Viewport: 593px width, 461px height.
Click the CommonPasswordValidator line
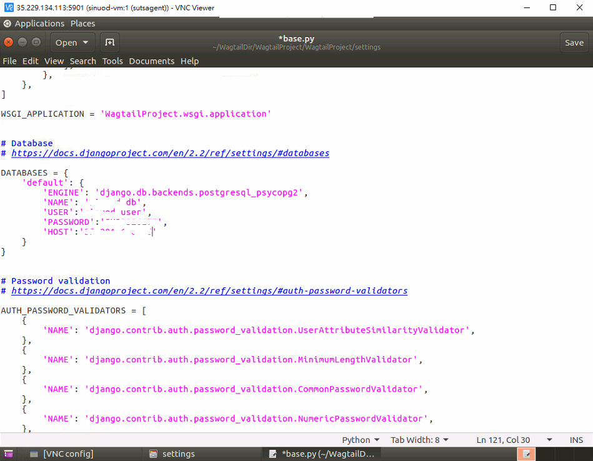click(235, 389)
